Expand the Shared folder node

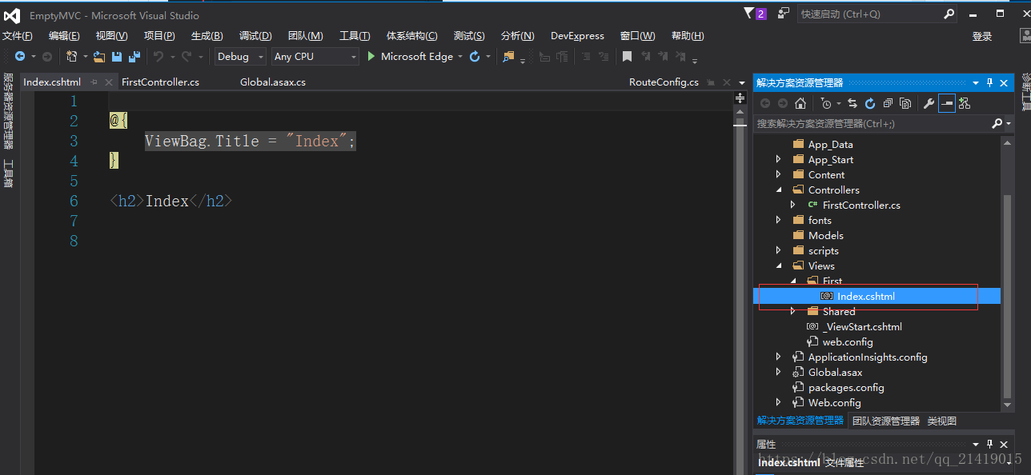coord(793,311)
